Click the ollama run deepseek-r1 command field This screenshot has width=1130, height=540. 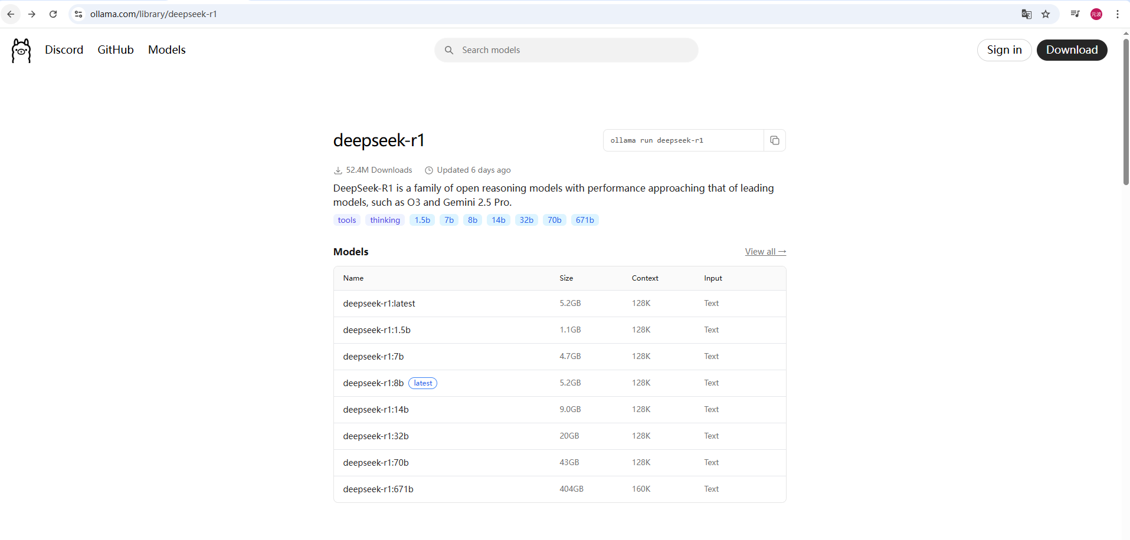tap(683, 140)
